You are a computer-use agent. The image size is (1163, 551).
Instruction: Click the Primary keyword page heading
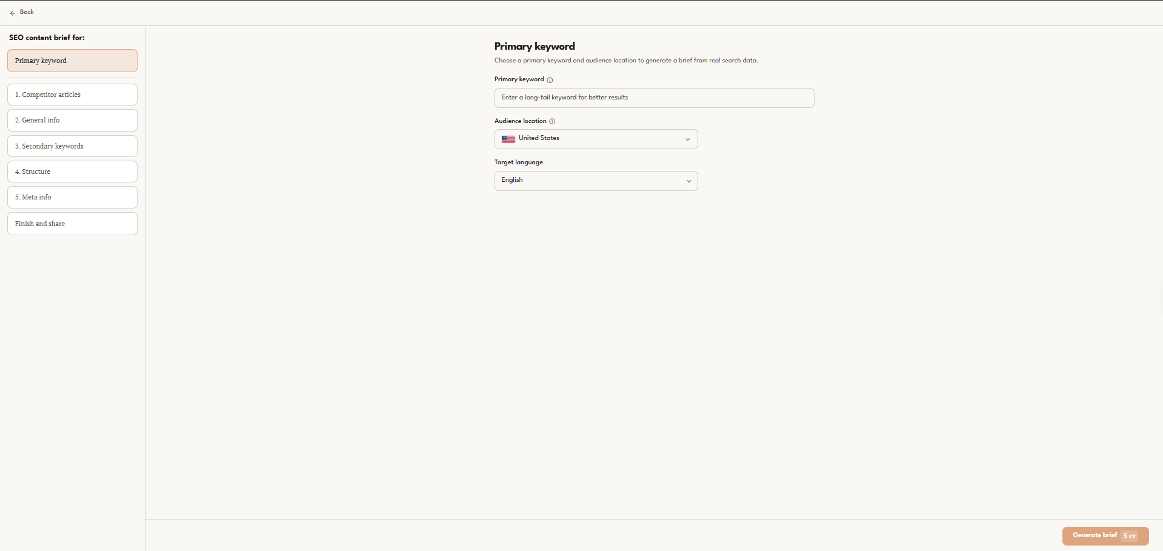(535, 46)
